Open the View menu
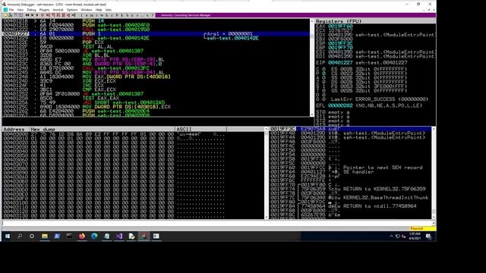Viewport: 486px width, 273px height. pos(21,10)
